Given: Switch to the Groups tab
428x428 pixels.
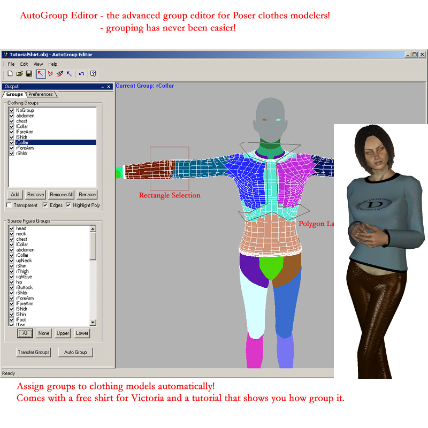Looking at the screenshot, I should (x=14, y=94).
